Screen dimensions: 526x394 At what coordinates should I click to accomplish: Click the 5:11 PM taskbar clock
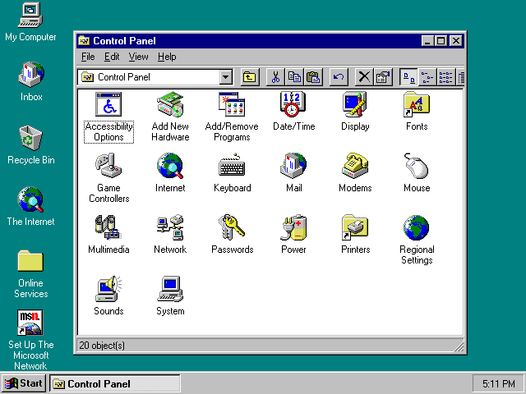coord(499,383)
